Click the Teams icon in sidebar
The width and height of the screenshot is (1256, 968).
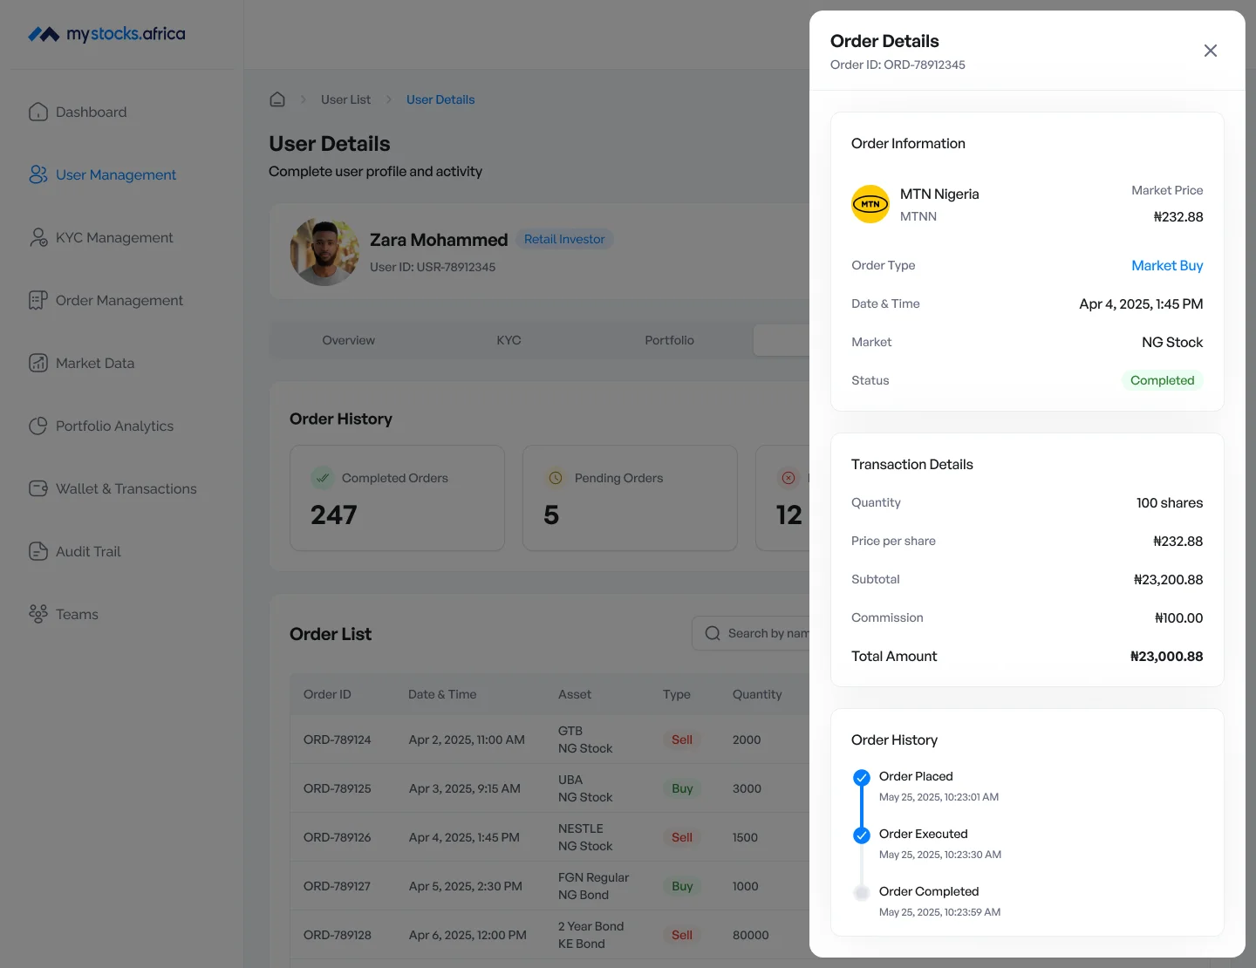[38, 614]
